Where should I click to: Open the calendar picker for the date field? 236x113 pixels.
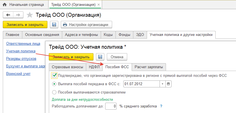168,84
